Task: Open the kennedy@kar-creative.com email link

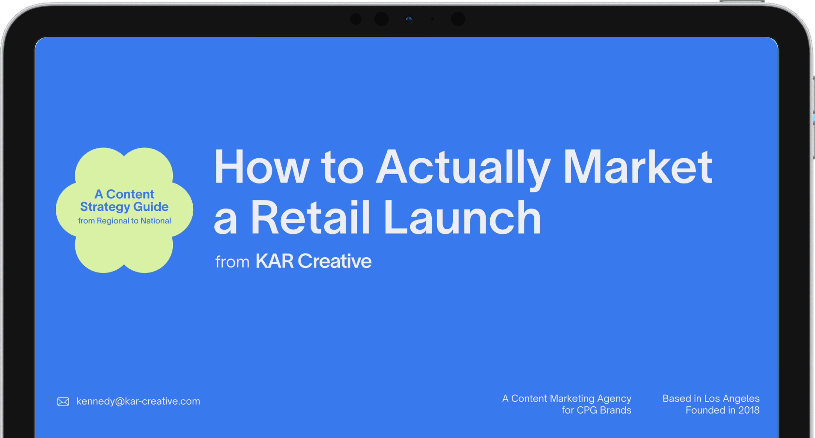Action: click(138, 401)
